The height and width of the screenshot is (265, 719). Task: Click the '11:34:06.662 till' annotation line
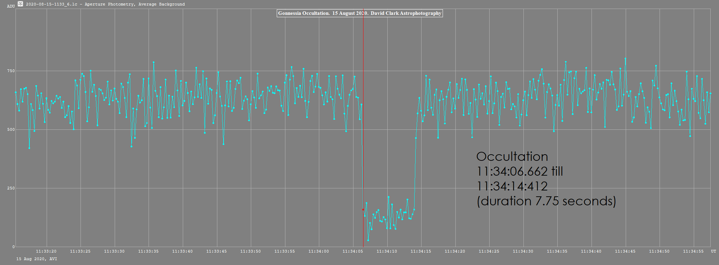(x=520, y=171)
